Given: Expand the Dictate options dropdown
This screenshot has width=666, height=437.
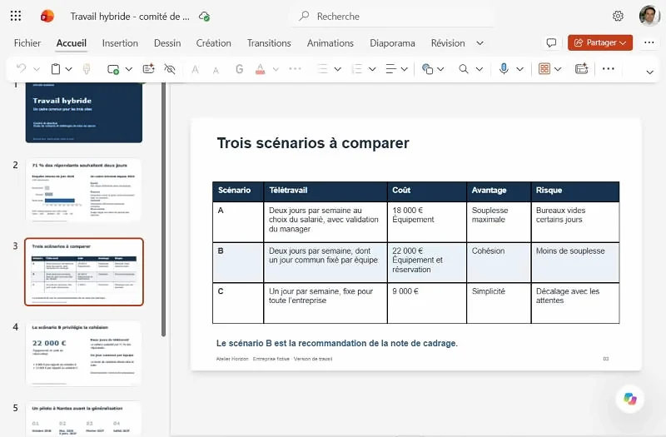Looking at the screenshot, I should pyautogui.click(x=519, y=69).
